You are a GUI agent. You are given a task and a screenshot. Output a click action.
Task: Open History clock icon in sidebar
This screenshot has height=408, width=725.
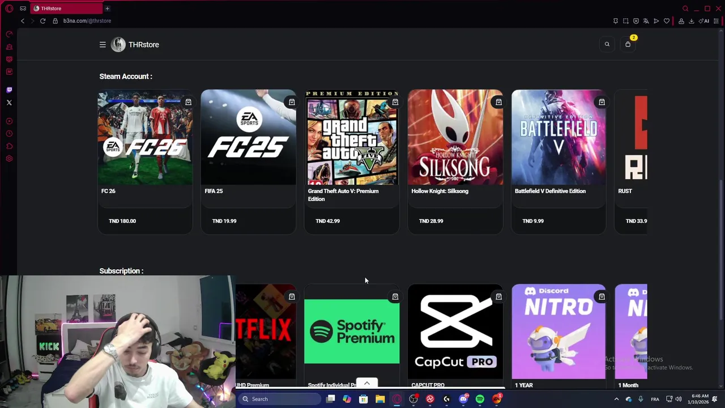(x=9, y=134)
